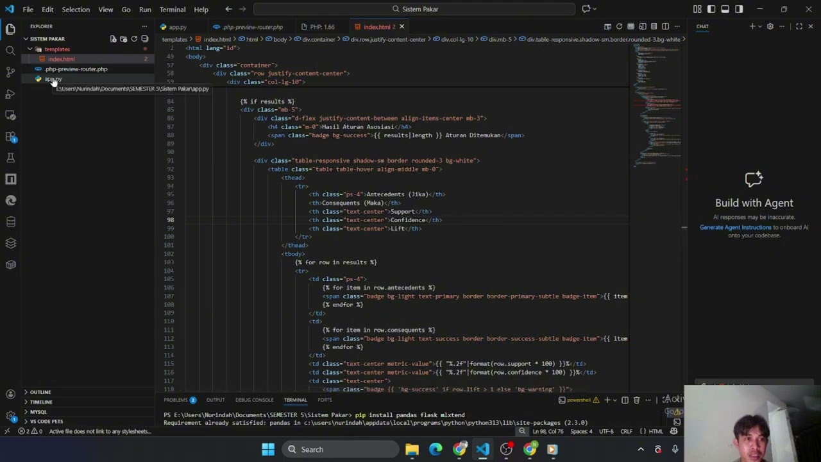Open the Extensions view with update badge
The height and width of the screenshot is (462, 821).
[x=10, y=136]
